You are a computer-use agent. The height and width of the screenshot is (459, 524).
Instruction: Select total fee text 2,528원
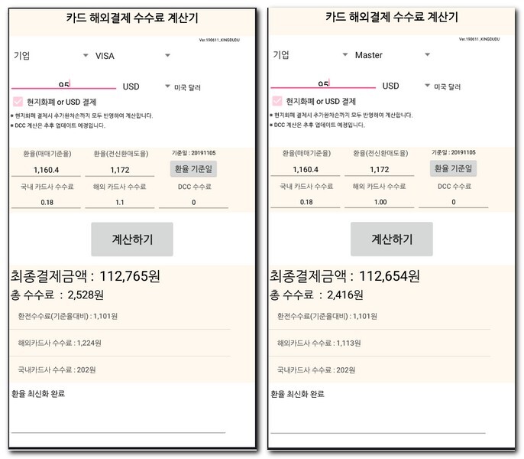(x=86, y=295)
